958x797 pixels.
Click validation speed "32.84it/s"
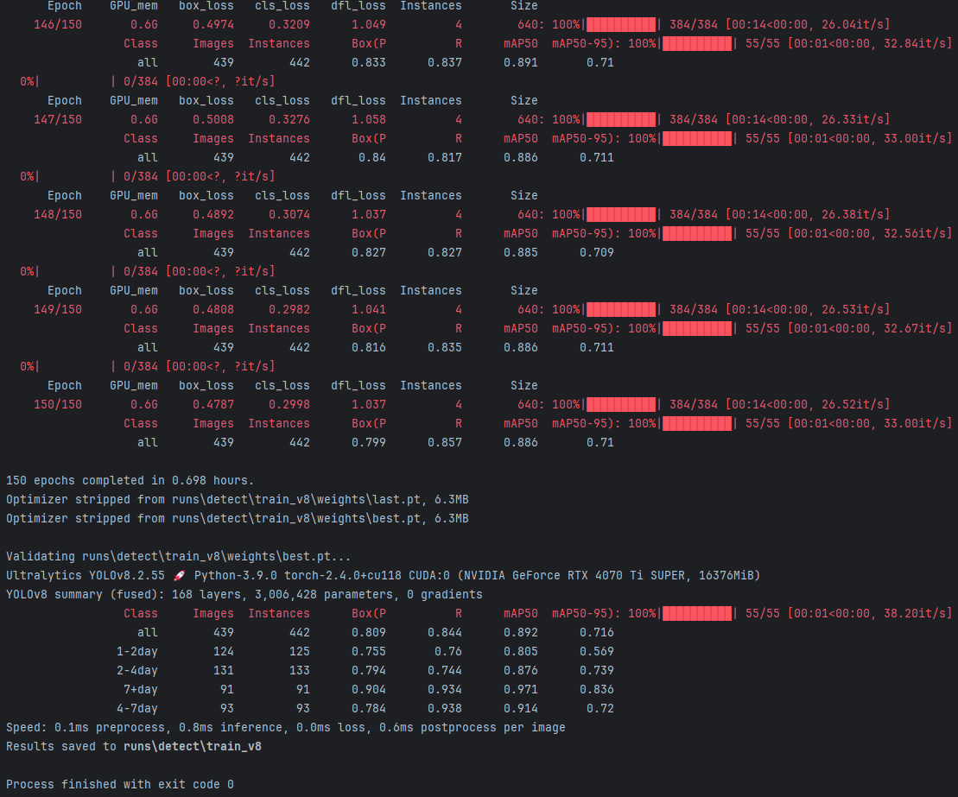[x=915, y=43]
